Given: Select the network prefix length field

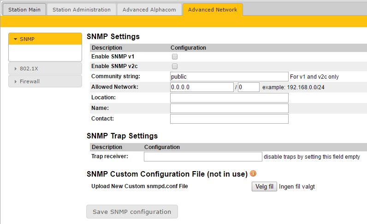Looking at the screenshot, I should pyautogui.click(x=248, y=87).
